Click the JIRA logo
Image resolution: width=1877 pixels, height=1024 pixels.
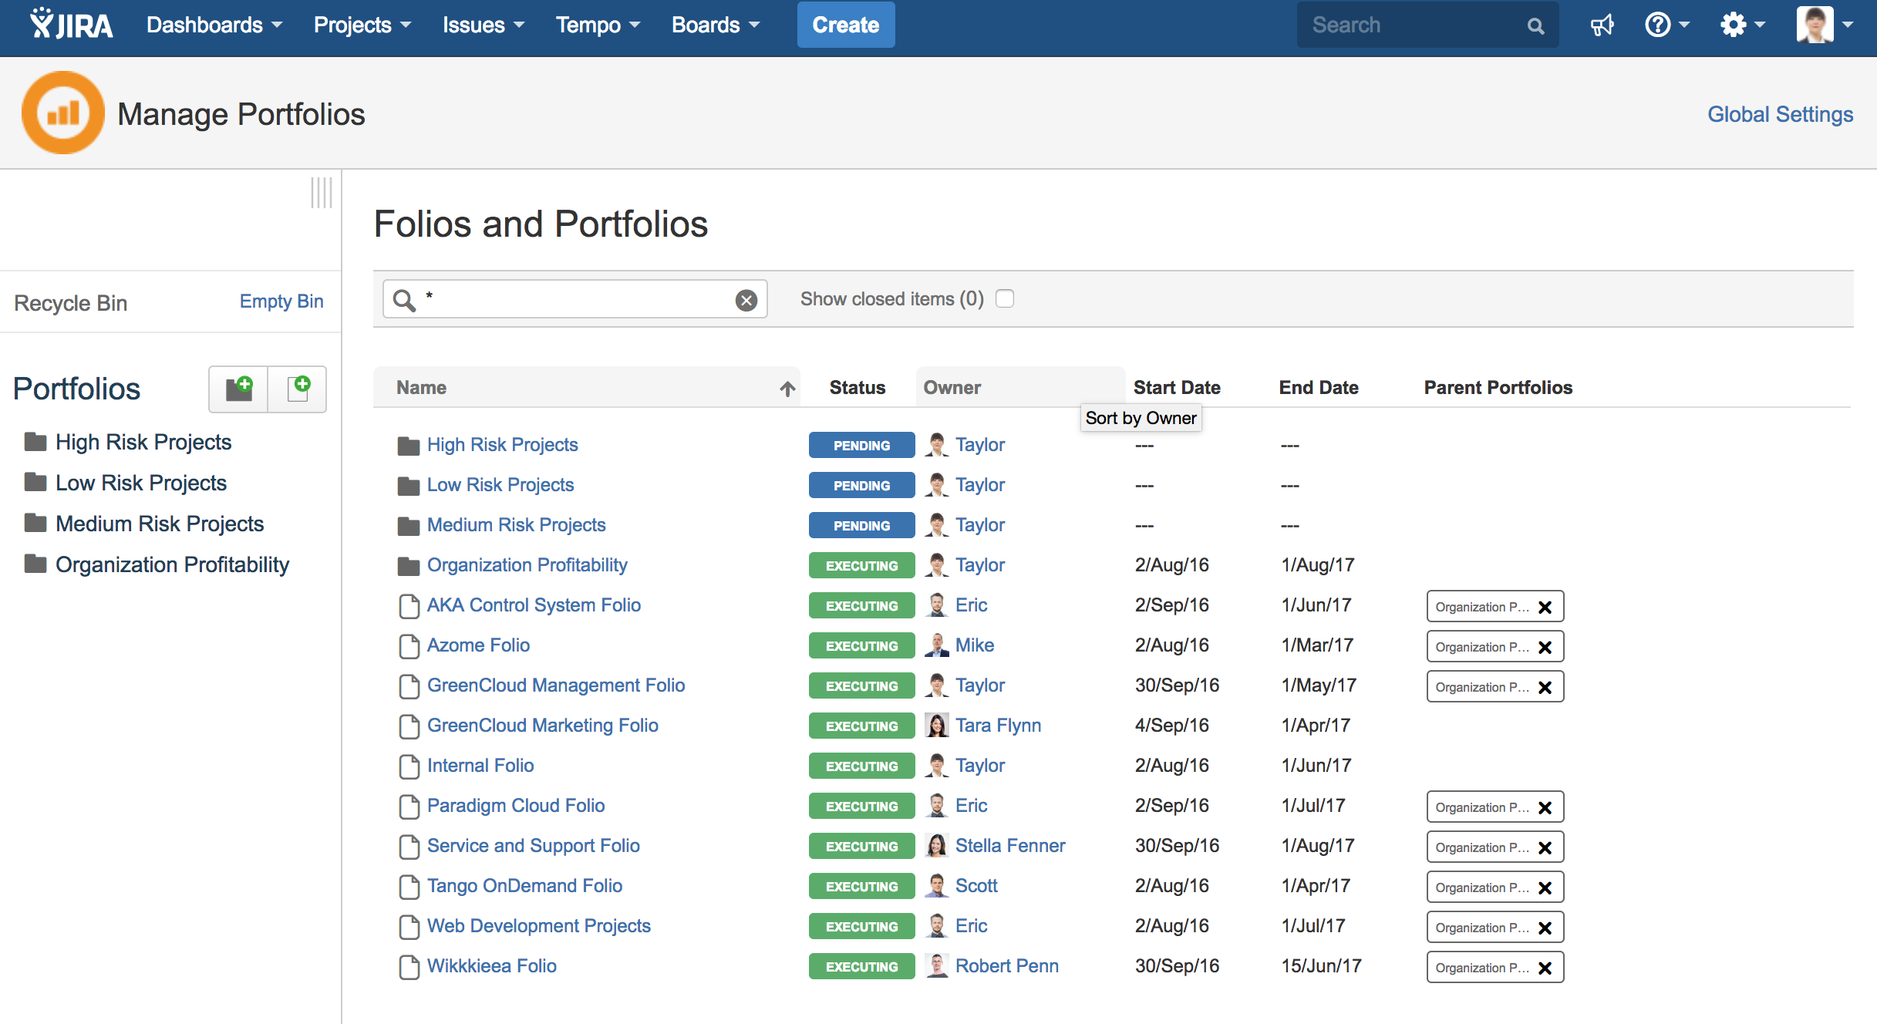point(72,25)
